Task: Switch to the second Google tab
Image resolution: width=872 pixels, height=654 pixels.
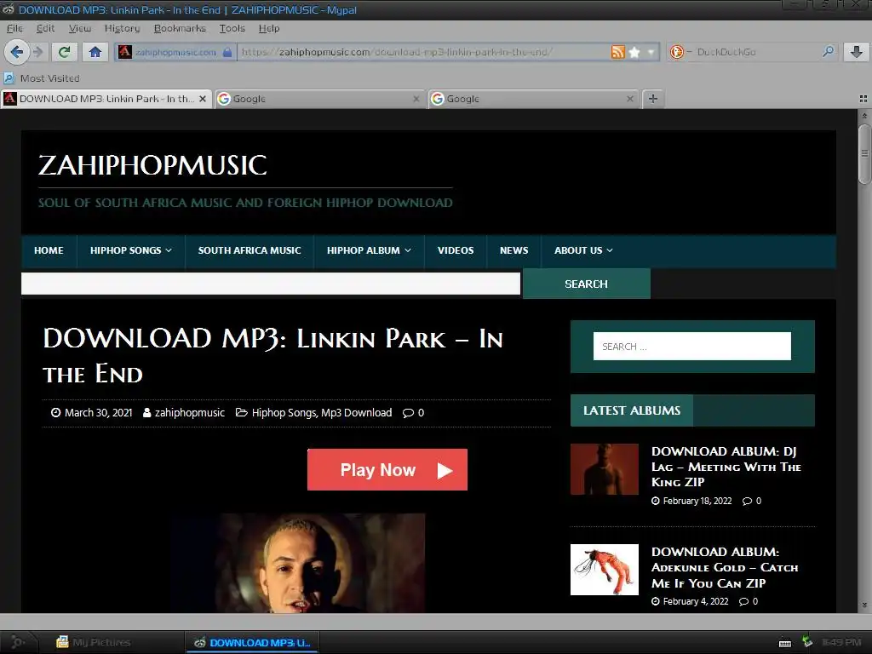Action: click(x=533, y=99)
